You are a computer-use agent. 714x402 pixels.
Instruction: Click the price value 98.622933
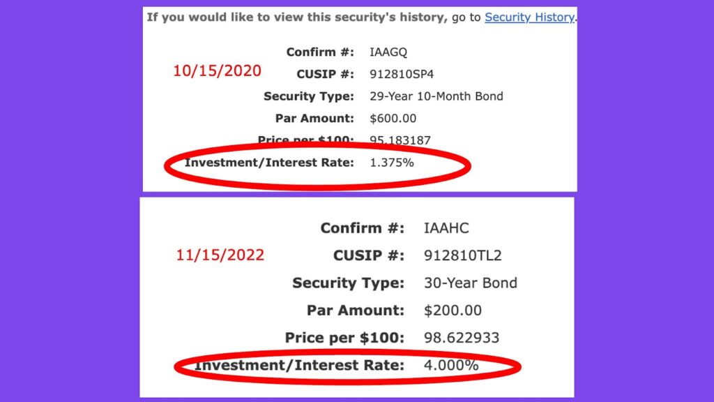point(462,338)
